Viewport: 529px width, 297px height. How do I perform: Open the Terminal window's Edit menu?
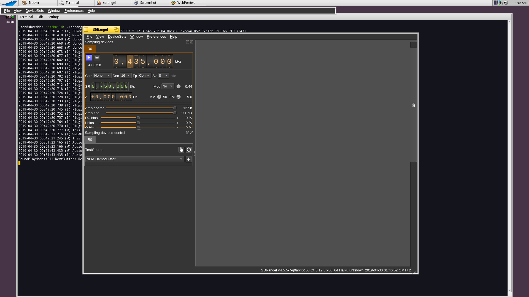(x=40, y=17)
